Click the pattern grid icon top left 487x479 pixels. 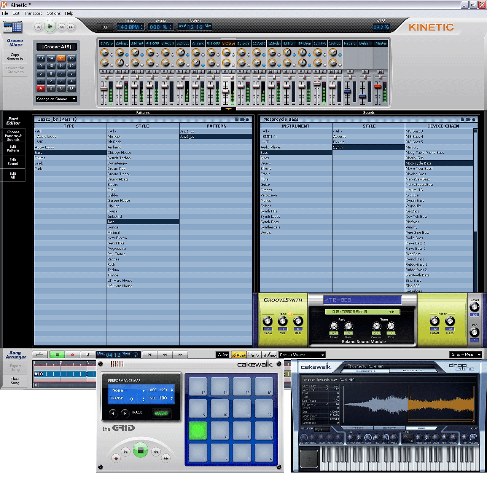pos(13,27)
